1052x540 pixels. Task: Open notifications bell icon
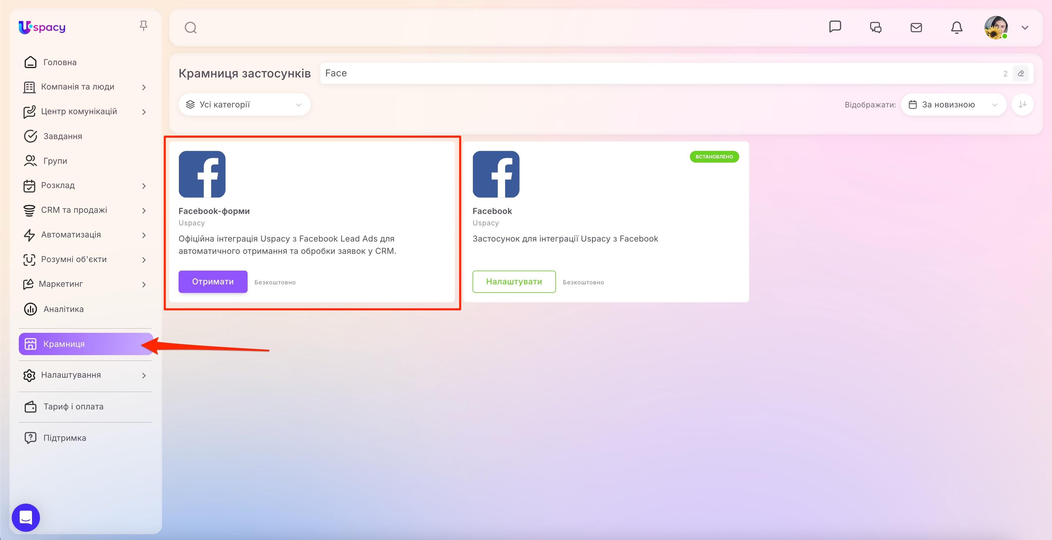click(957, 27)
